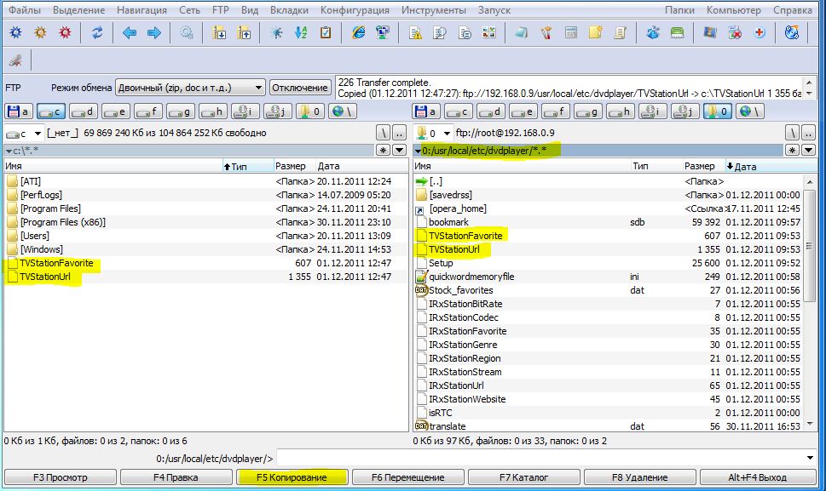The image size is (826, 491).
Task: Click the calculator toolbar icon
Action: point(571,32)
